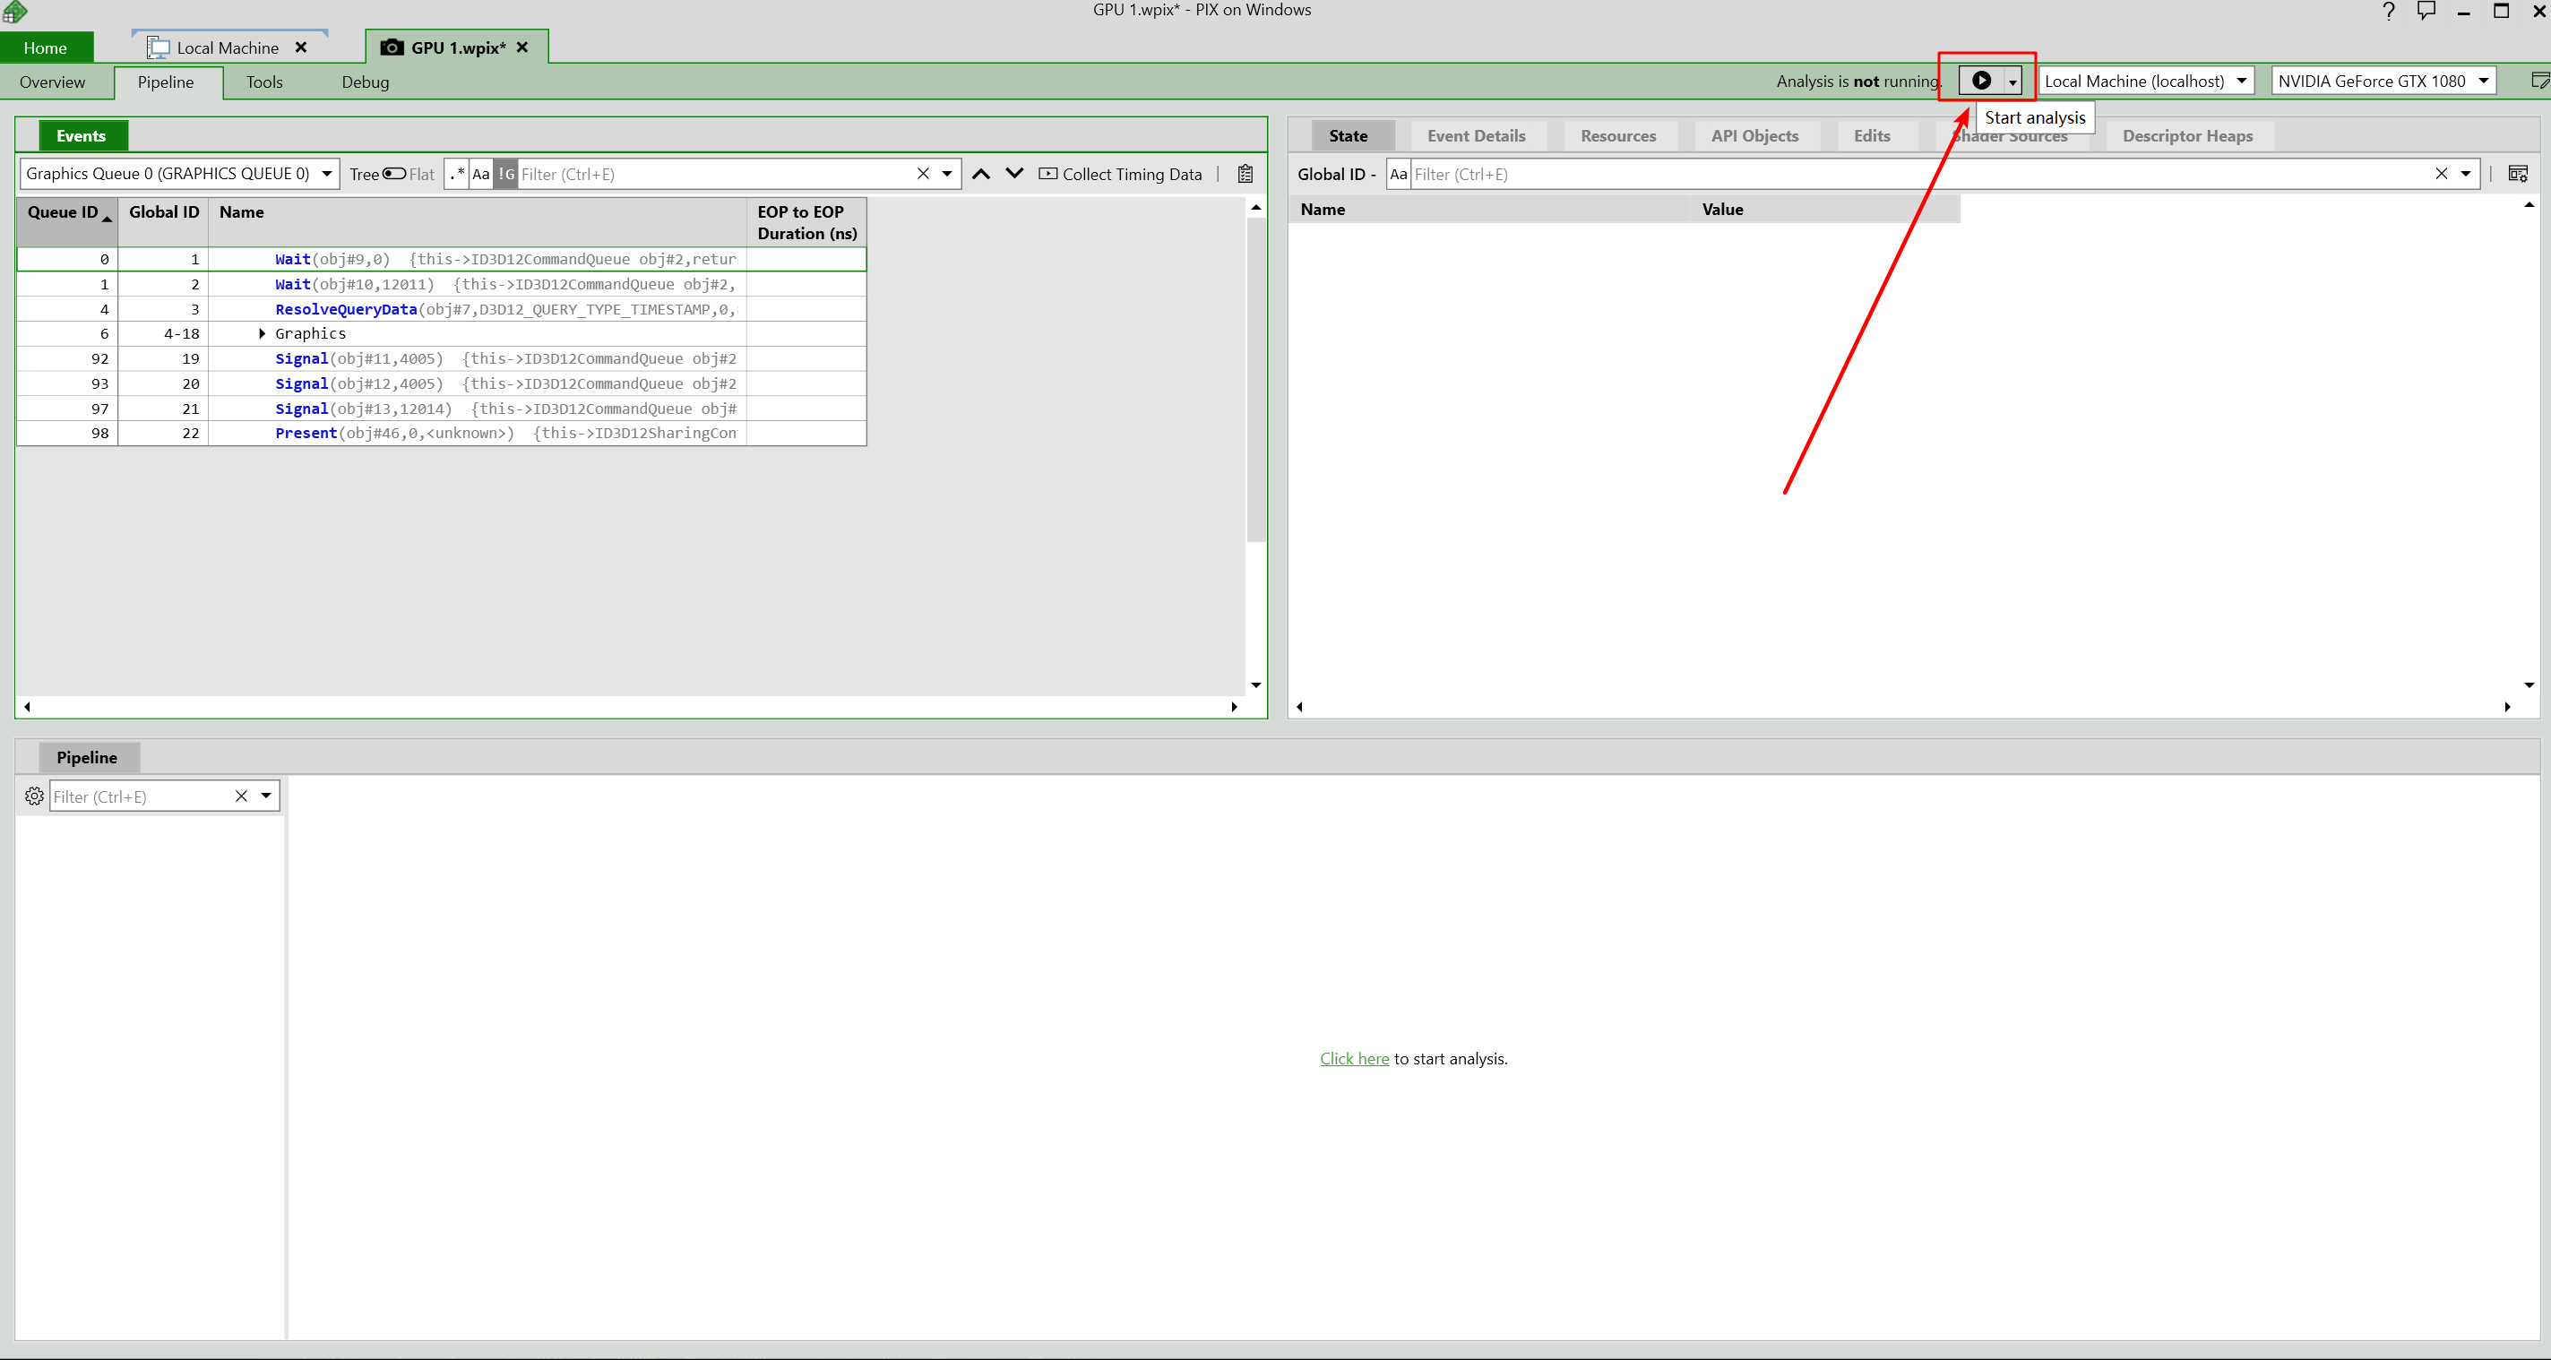Open the Pipeline filter dropdown arrow
Screen dimensions: 2551x1360
pyautogui.click(x=266, y=796)
